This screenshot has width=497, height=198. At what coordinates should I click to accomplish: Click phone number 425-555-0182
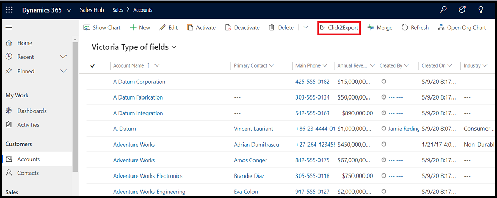point(313,82)
